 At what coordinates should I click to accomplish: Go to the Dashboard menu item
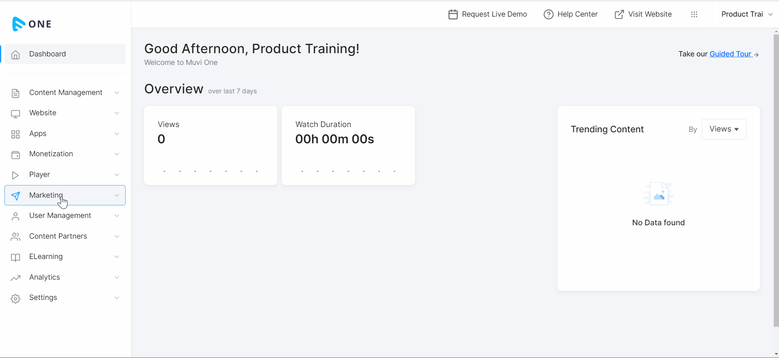[65, 54]
